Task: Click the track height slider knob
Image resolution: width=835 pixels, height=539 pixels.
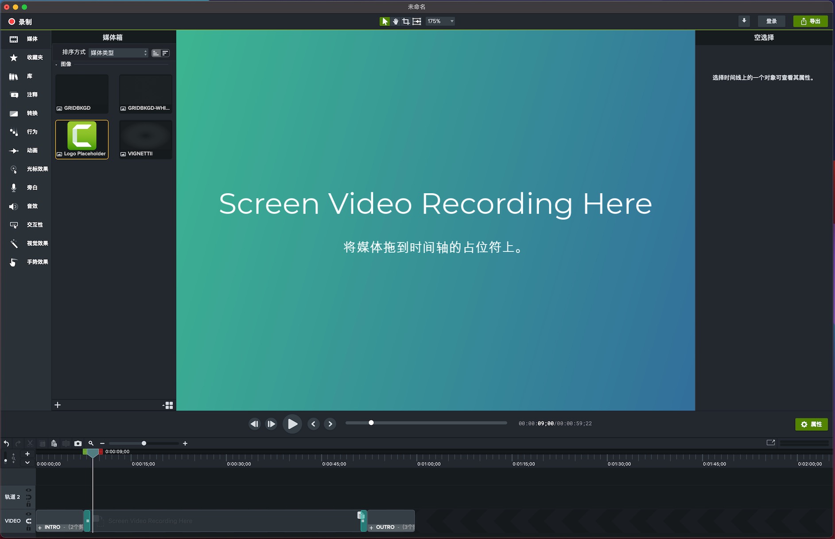Action: pyautogui.click(x=5, y=461)
